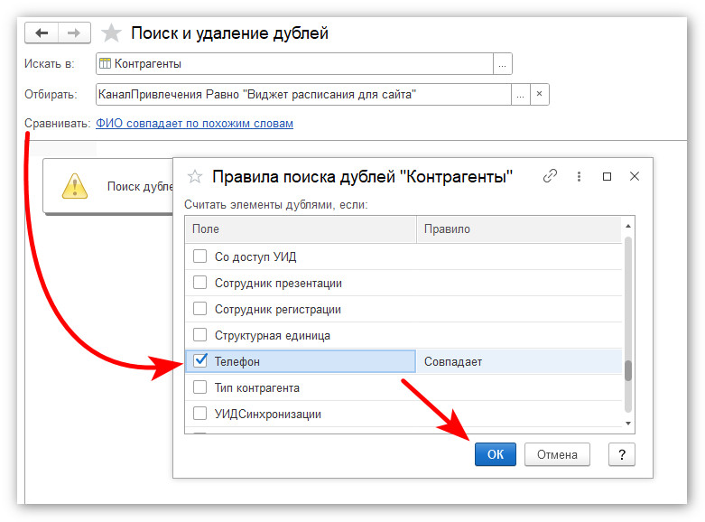705x522 pixels.
Task: Open selection list for 'Искать в' field
Action: pyautogui.click(x=502, y=64)
